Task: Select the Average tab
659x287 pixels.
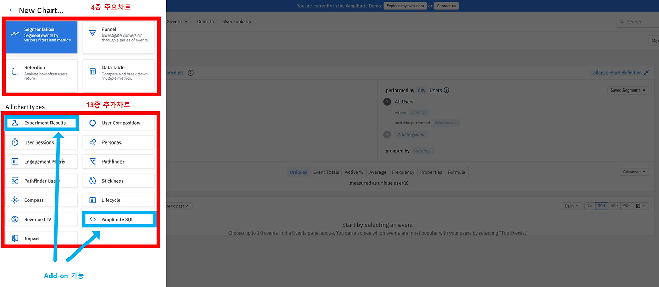Action: click(x=377, y=172)
